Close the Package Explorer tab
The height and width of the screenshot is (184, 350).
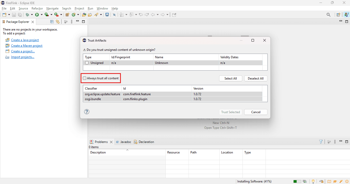pos(33,22)
